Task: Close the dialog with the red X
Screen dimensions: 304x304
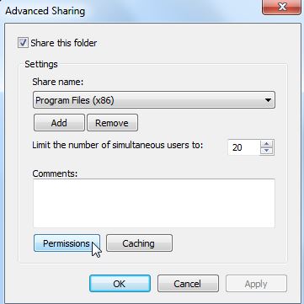Action: point(281,7)
